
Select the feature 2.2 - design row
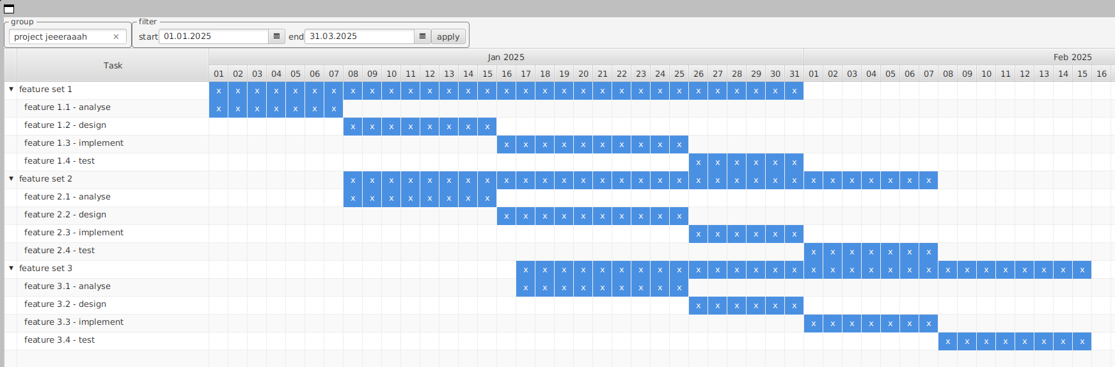pyautogui.click(x=65, y=215)
